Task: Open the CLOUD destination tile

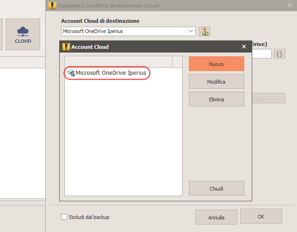Action: point(23,34)
